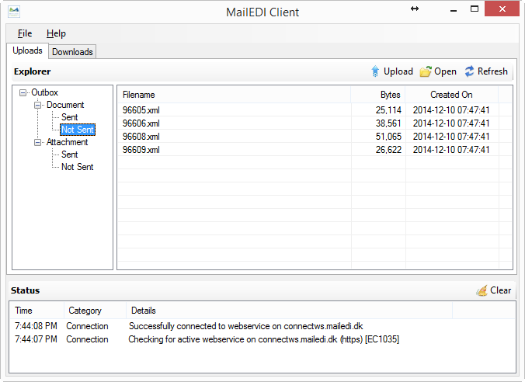Click the created date of 96605.xml
Image resolution: width=525 pixels, height=382 pixels.
coord(451,110)
